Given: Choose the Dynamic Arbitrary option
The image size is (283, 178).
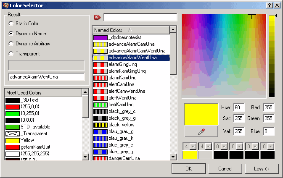Looking at the screenshot, I should 11,44.
